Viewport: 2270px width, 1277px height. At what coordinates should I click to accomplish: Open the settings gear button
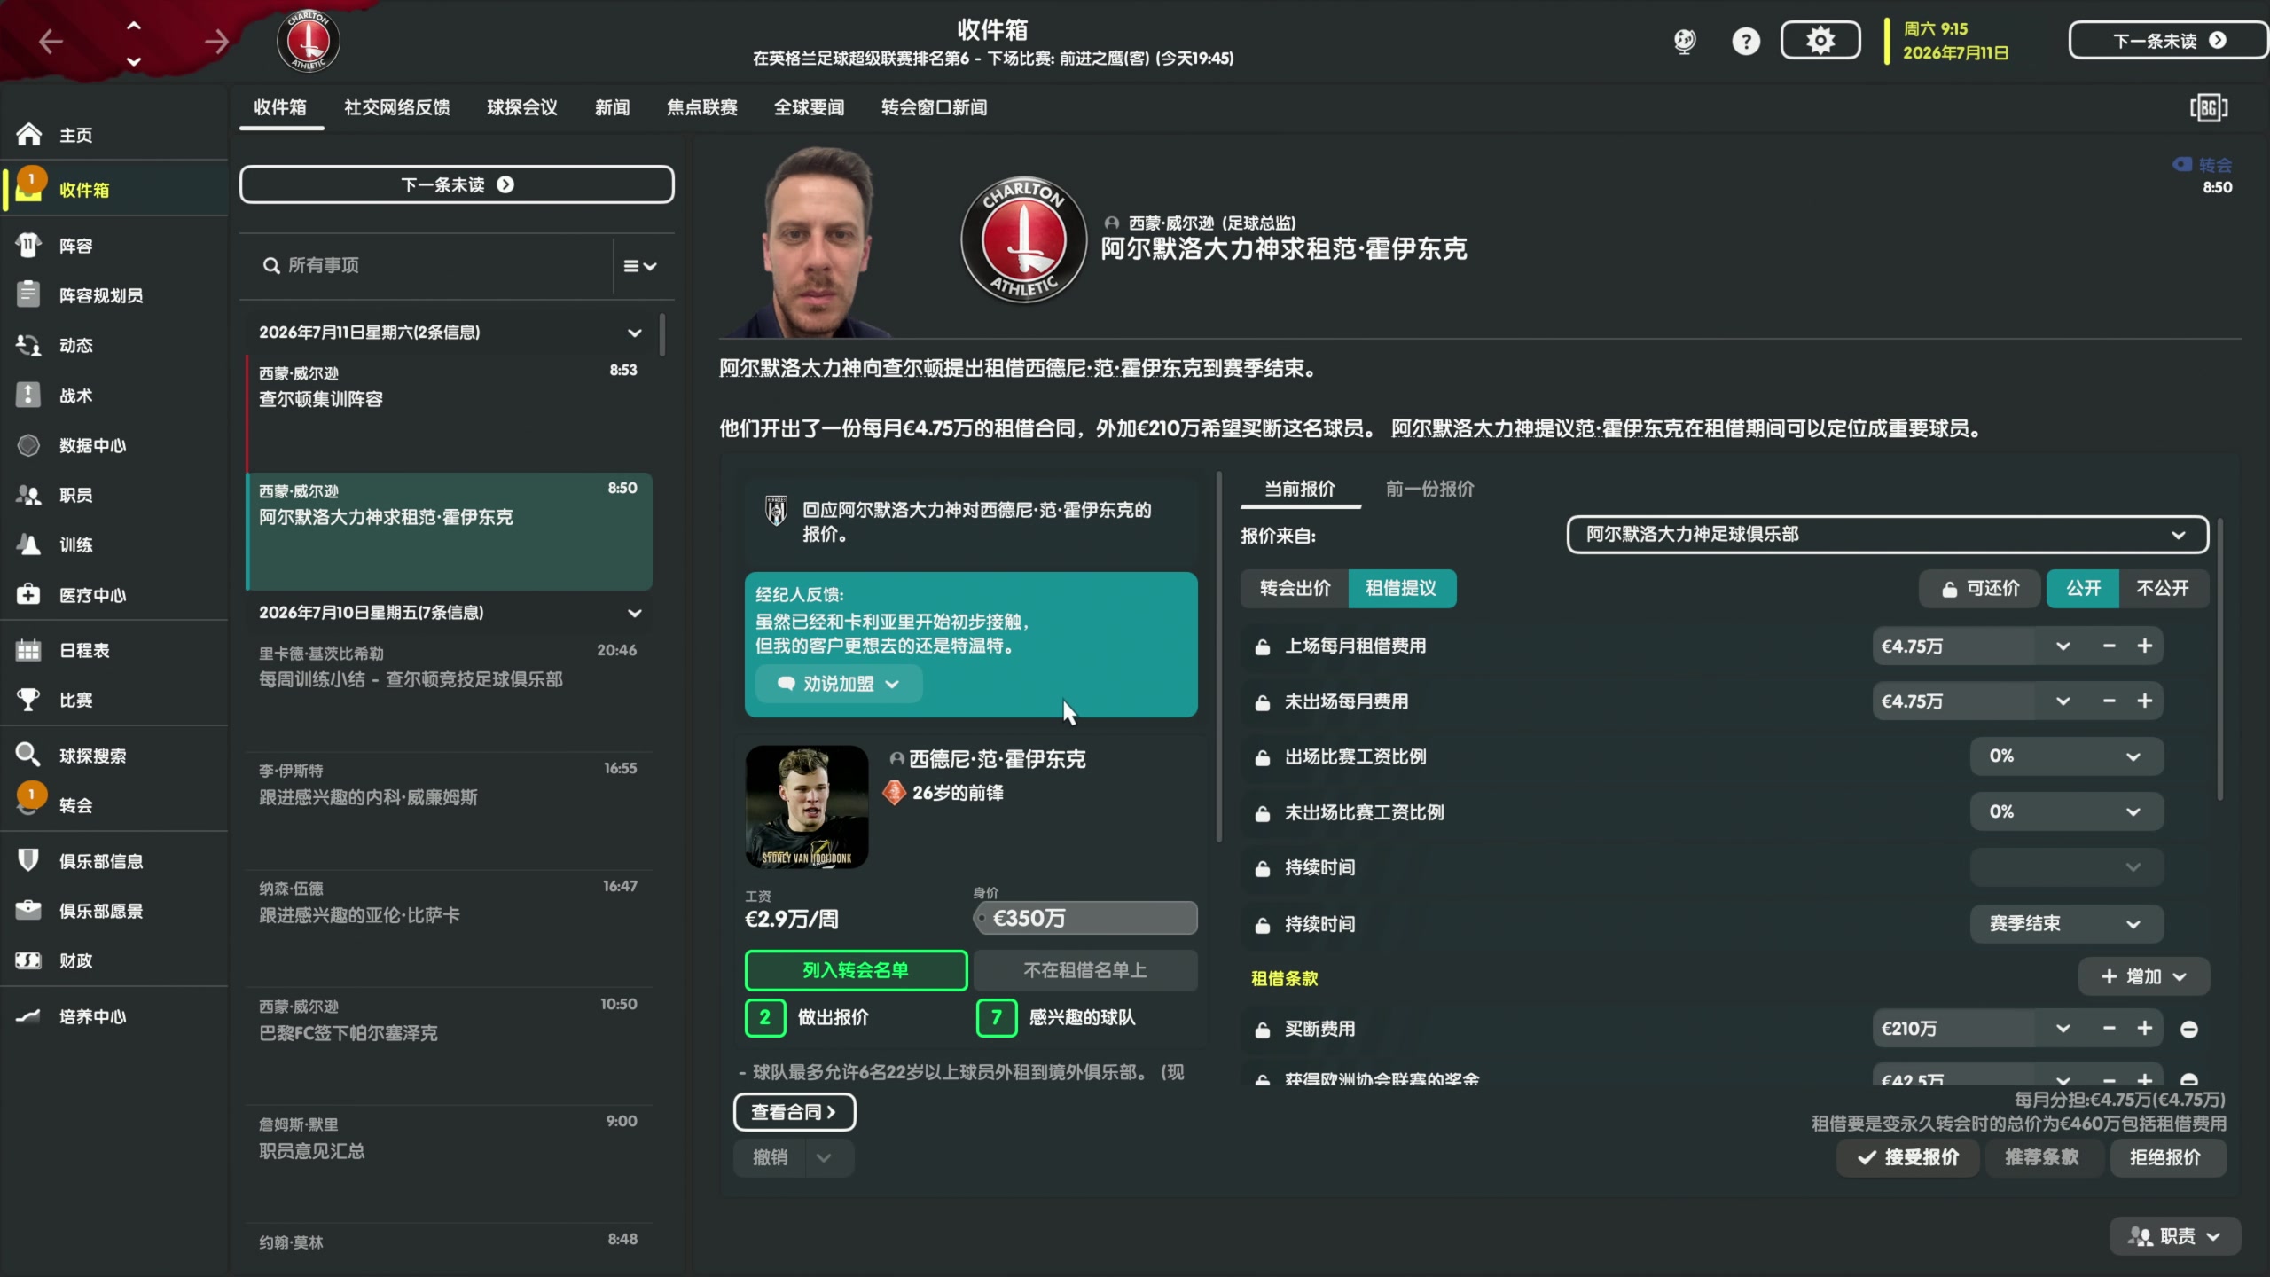[1820, 41]
